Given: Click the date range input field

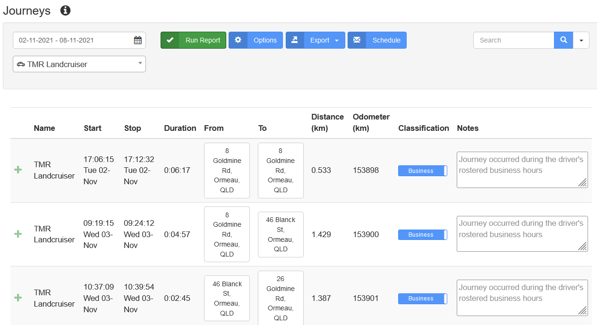Looking at the screenshot, I should pos(79,40).
